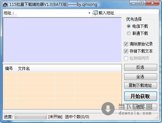This screenshot has height=123, width=162.
Task: Click the 全选 button
Action: (141, 77)
